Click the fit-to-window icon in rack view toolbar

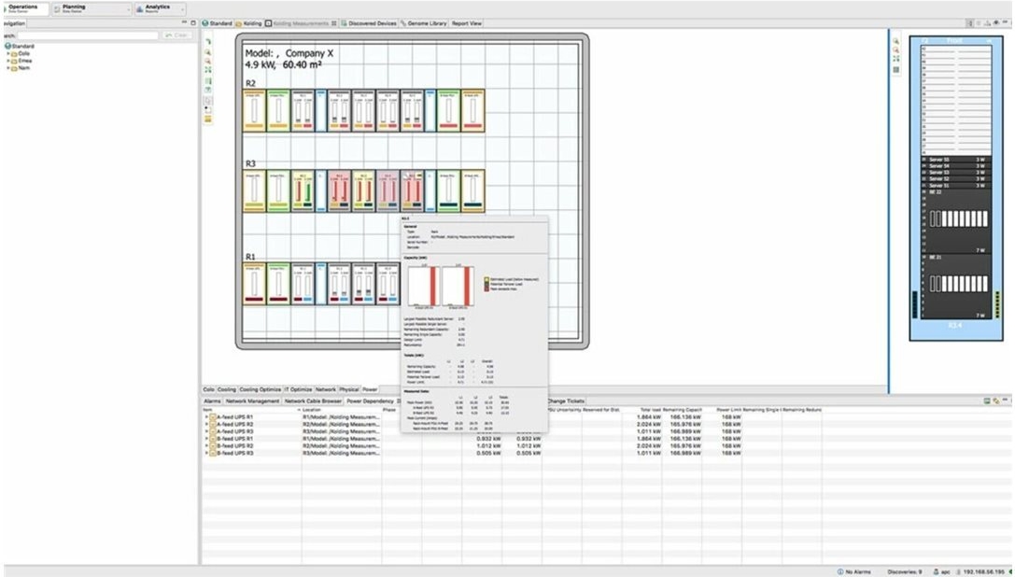(896, 59)
